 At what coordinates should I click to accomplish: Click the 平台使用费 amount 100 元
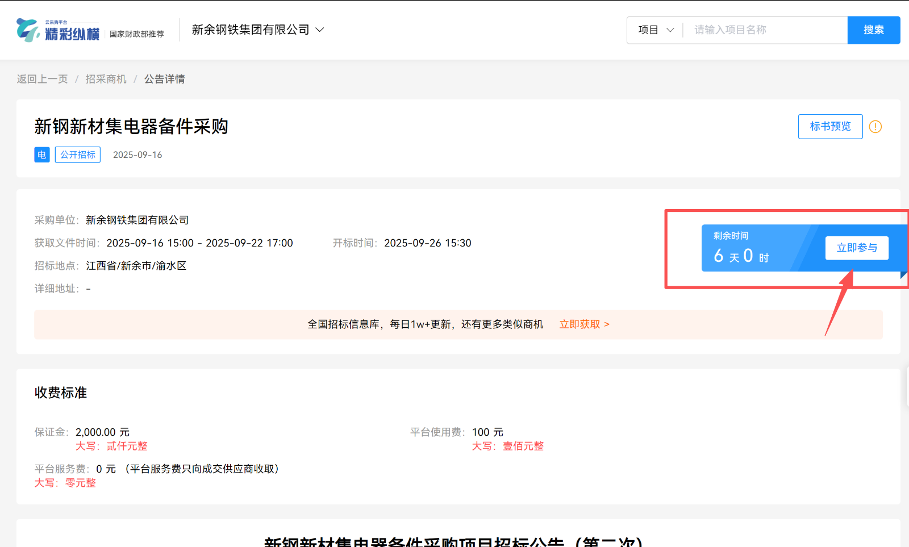487,432
